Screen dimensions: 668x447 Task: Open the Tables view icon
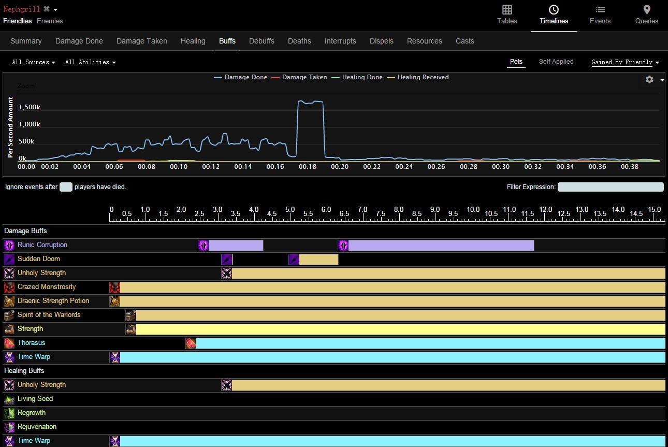507,10
